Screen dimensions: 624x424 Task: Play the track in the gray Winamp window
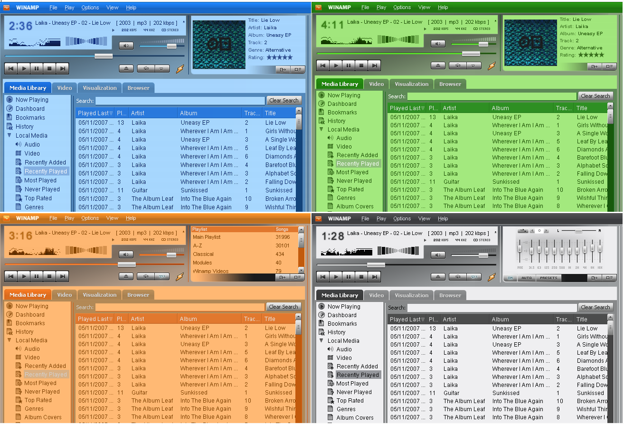(x=336, y=276)
